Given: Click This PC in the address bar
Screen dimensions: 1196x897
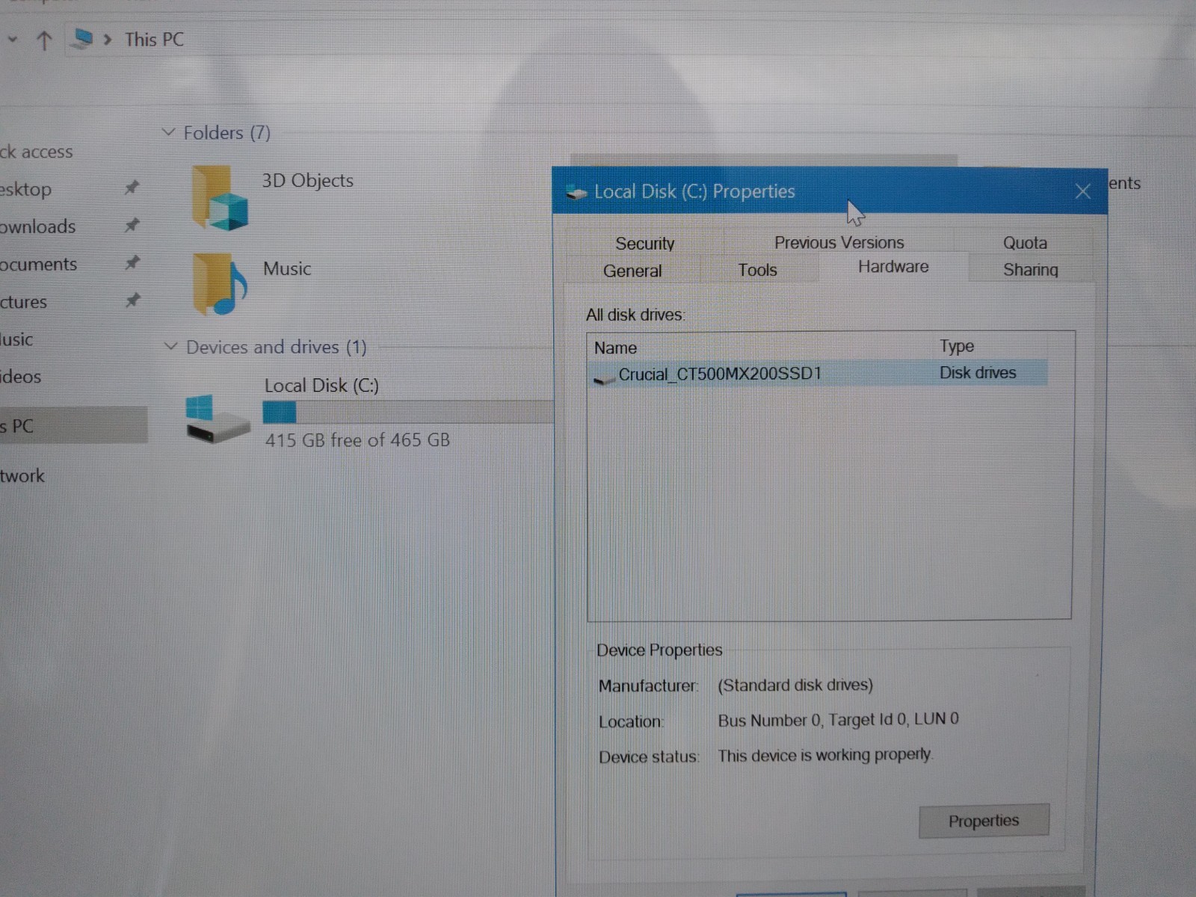Looking at the screenshot, I should pos(154,40).
